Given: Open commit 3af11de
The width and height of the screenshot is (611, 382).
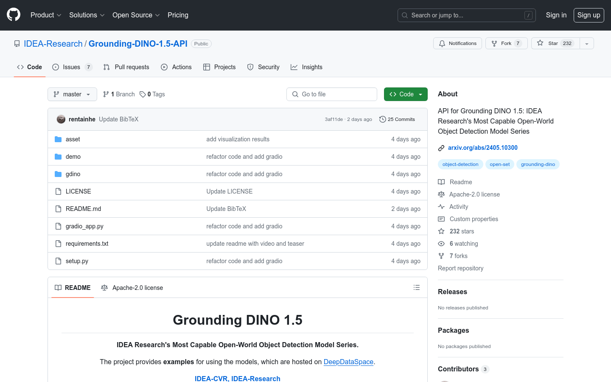Looking at the screenshot, I should tap(334, 119).
